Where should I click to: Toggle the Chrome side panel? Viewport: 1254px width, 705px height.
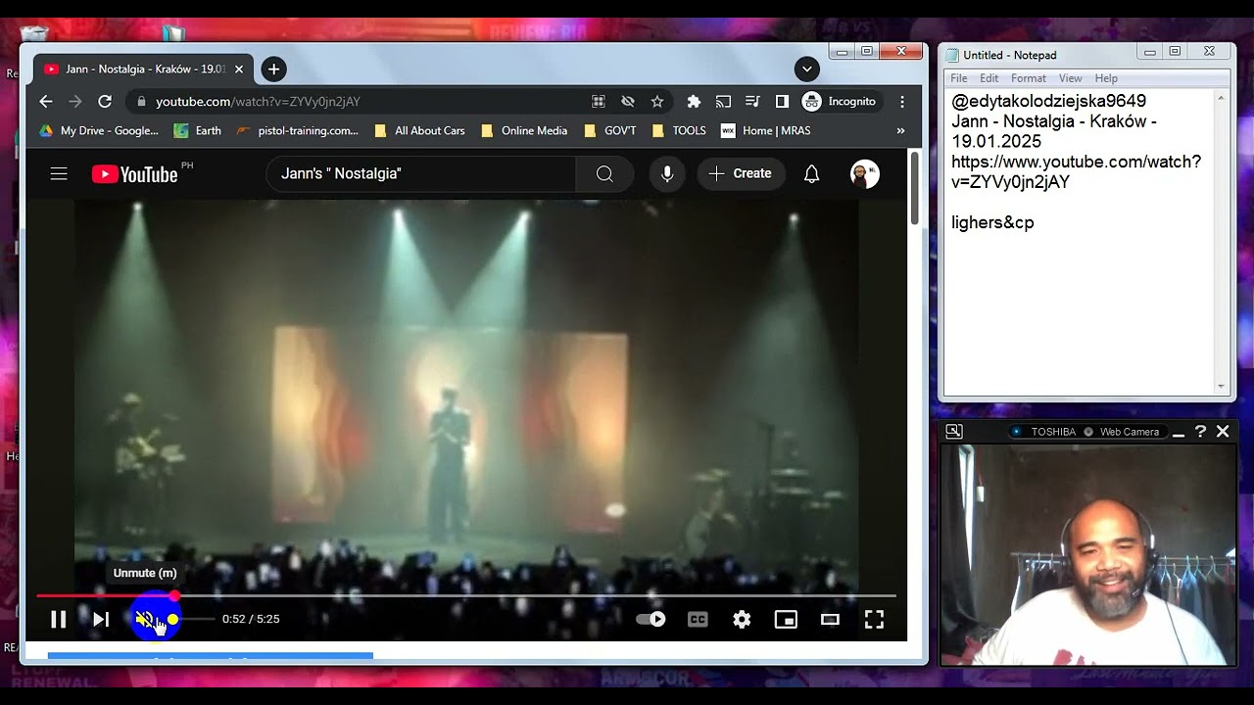(x=782, y=101)
